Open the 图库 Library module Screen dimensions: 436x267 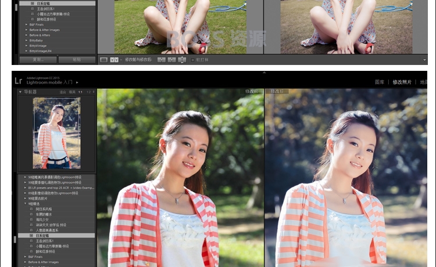379,82
